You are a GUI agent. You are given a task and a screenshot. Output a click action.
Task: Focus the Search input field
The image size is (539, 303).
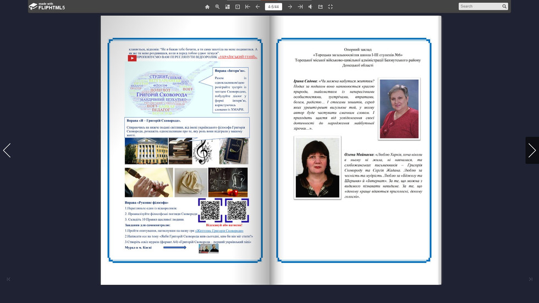(480, 6)
